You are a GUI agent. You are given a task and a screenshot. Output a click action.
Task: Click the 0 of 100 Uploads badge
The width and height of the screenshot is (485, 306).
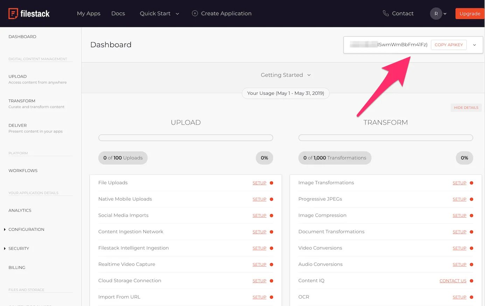click(x=123, y=158)
